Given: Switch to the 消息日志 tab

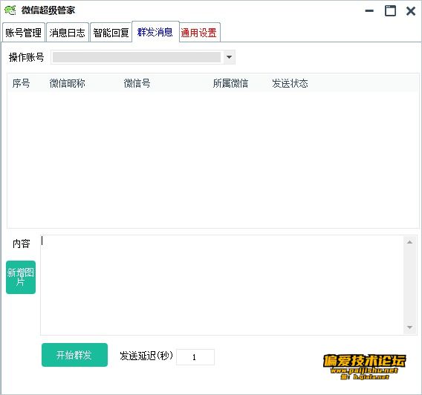Looking at the screenshot, I should pyautogui.click(x=68, y=33).
